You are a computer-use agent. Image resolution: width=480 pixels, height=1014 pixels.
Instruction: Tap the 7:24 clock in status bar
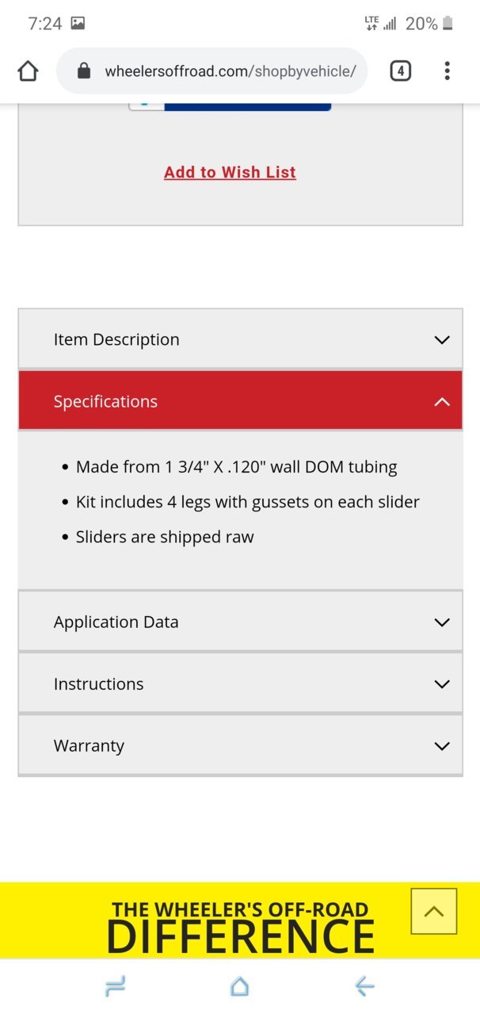(x=44, y=24)
